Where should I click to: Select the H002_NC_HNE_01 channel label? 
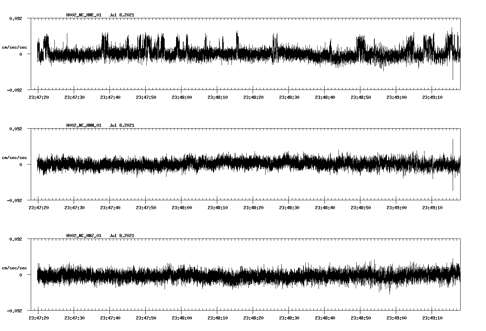83,15
